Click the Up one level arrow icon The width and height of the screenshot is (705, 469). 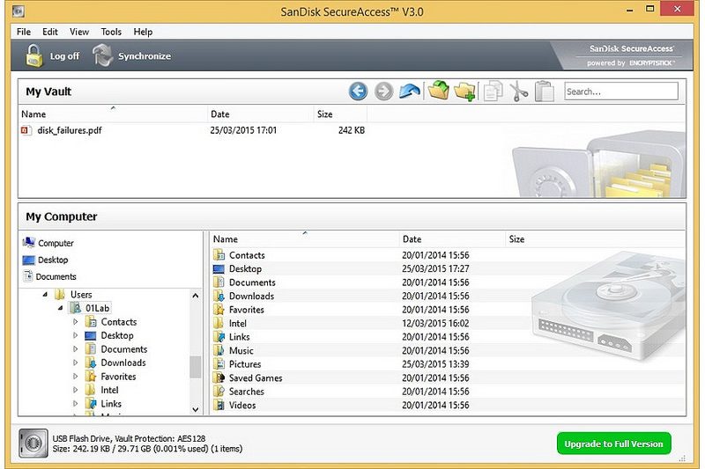(x=409, y=92)
